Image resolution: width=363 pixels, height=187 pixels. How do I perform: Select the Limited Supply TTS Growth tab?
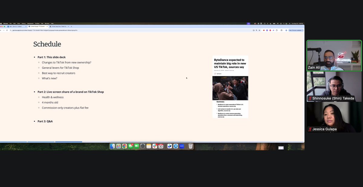[x=38, y=27]
